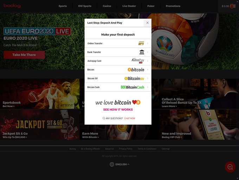Open the Casino menu item
The image size is (239, 180).
[x=107, y=6]
